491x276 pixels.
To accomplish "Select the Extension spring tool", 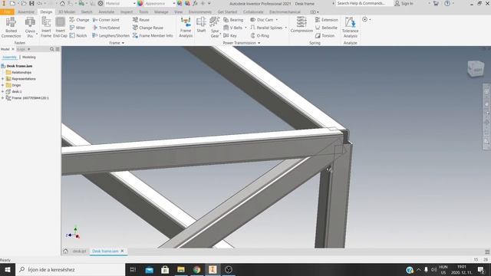I will coord(326,20).
